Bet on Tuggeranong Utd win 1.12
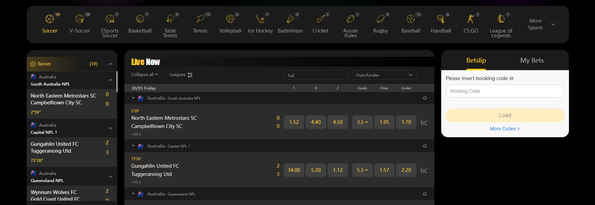Screen dimensions: 595x205 click(x=338, y=170)
